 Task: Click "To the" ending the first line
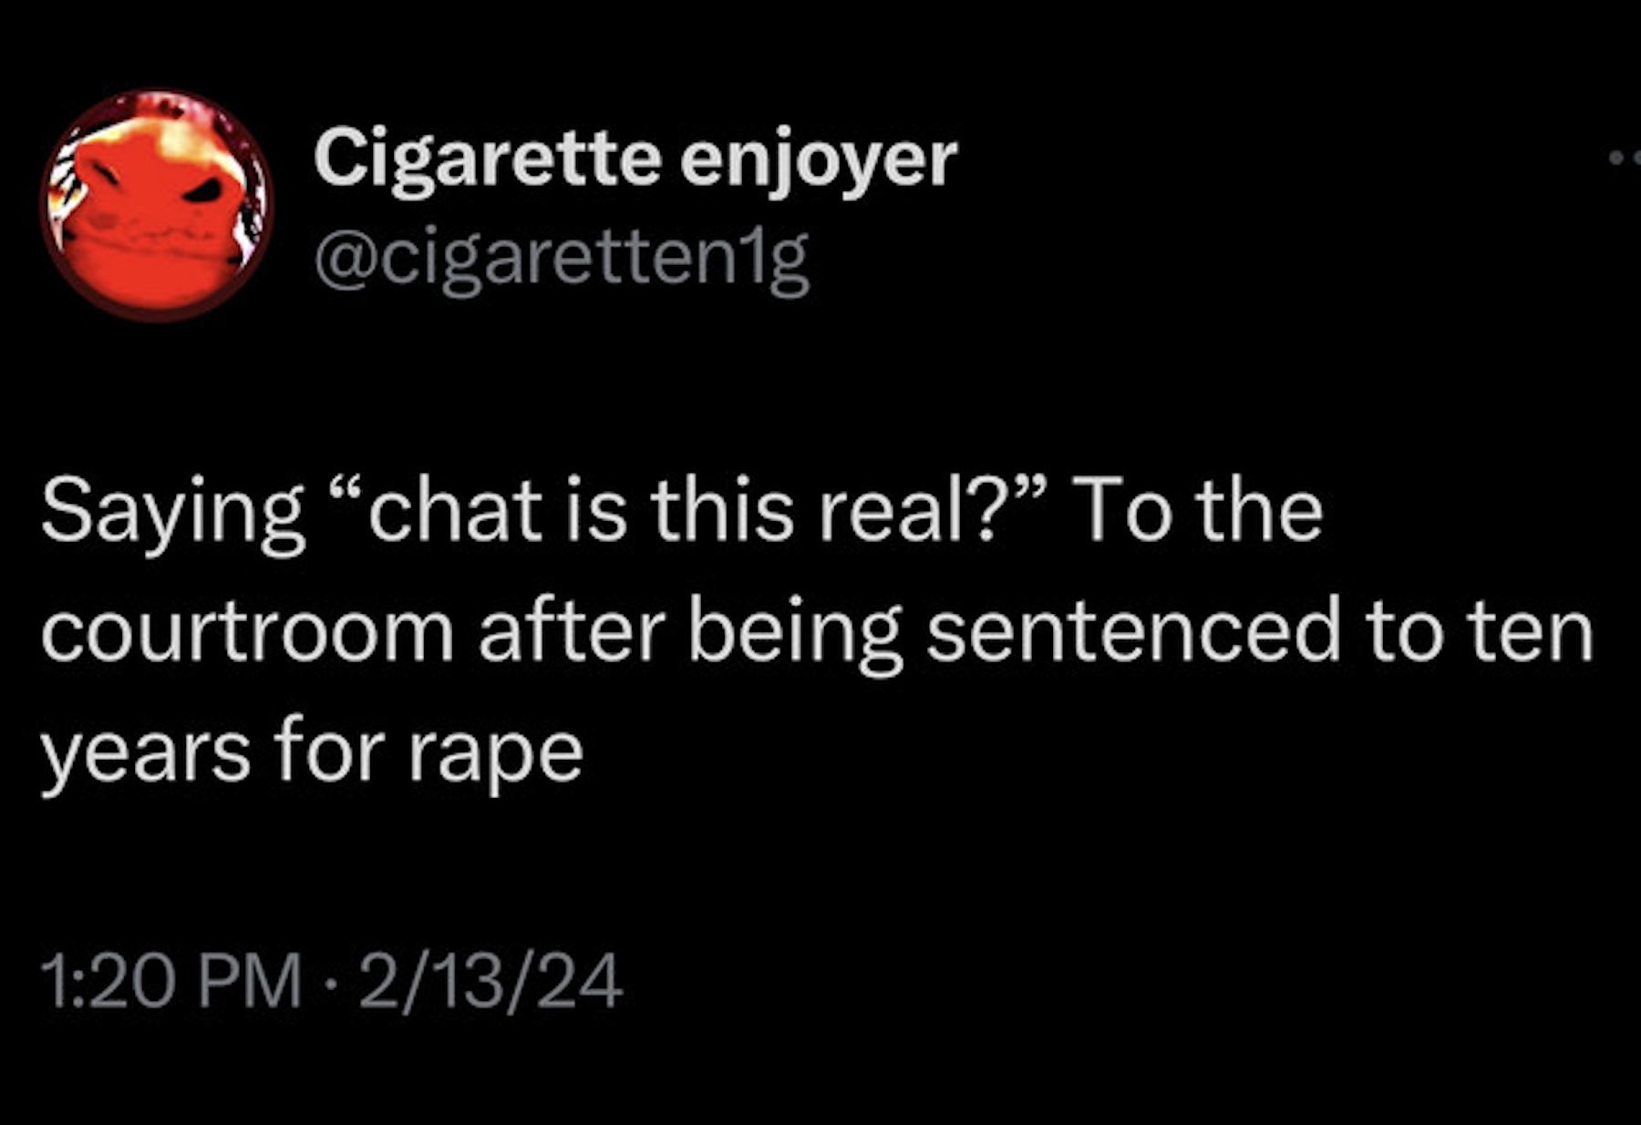[1198, 510]
